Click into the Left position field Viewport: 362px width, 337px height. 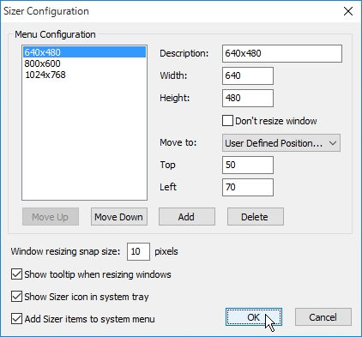(x=248, y=187)
